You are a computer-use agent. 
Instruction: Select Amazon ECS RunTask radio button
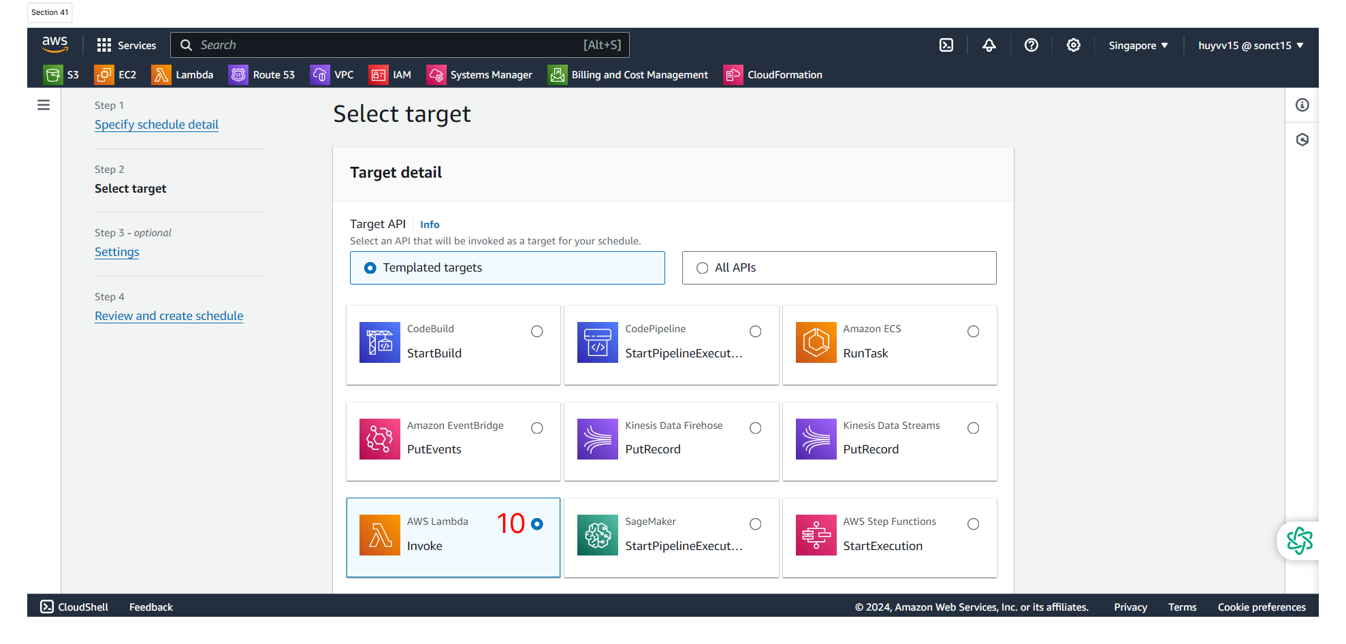click(974, 332)
